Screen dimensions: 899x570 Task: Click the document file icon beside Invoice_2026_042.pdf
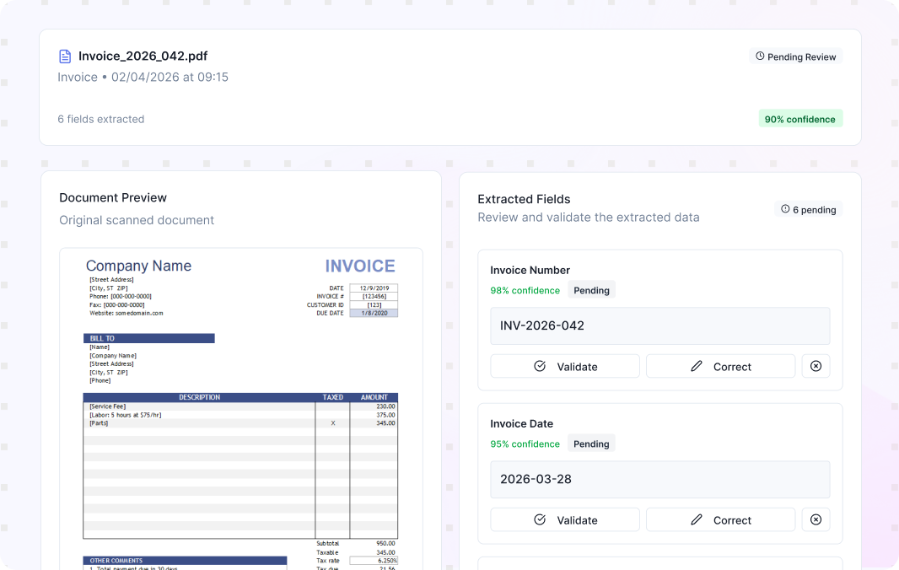(x=66, y=56)
